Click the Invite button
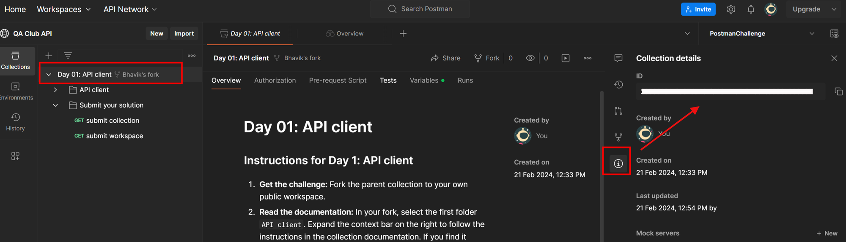 click(x=698, y=9)
